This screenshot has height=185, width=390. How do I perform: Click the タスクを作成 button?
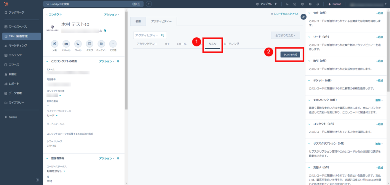[x=290, y=54]
